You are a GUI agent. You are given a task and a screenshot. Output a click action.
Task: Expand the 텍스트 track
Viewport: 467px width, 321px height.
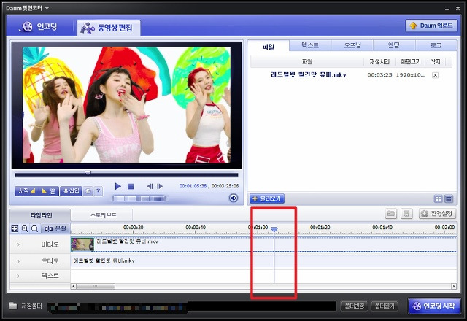pos(18,276)
